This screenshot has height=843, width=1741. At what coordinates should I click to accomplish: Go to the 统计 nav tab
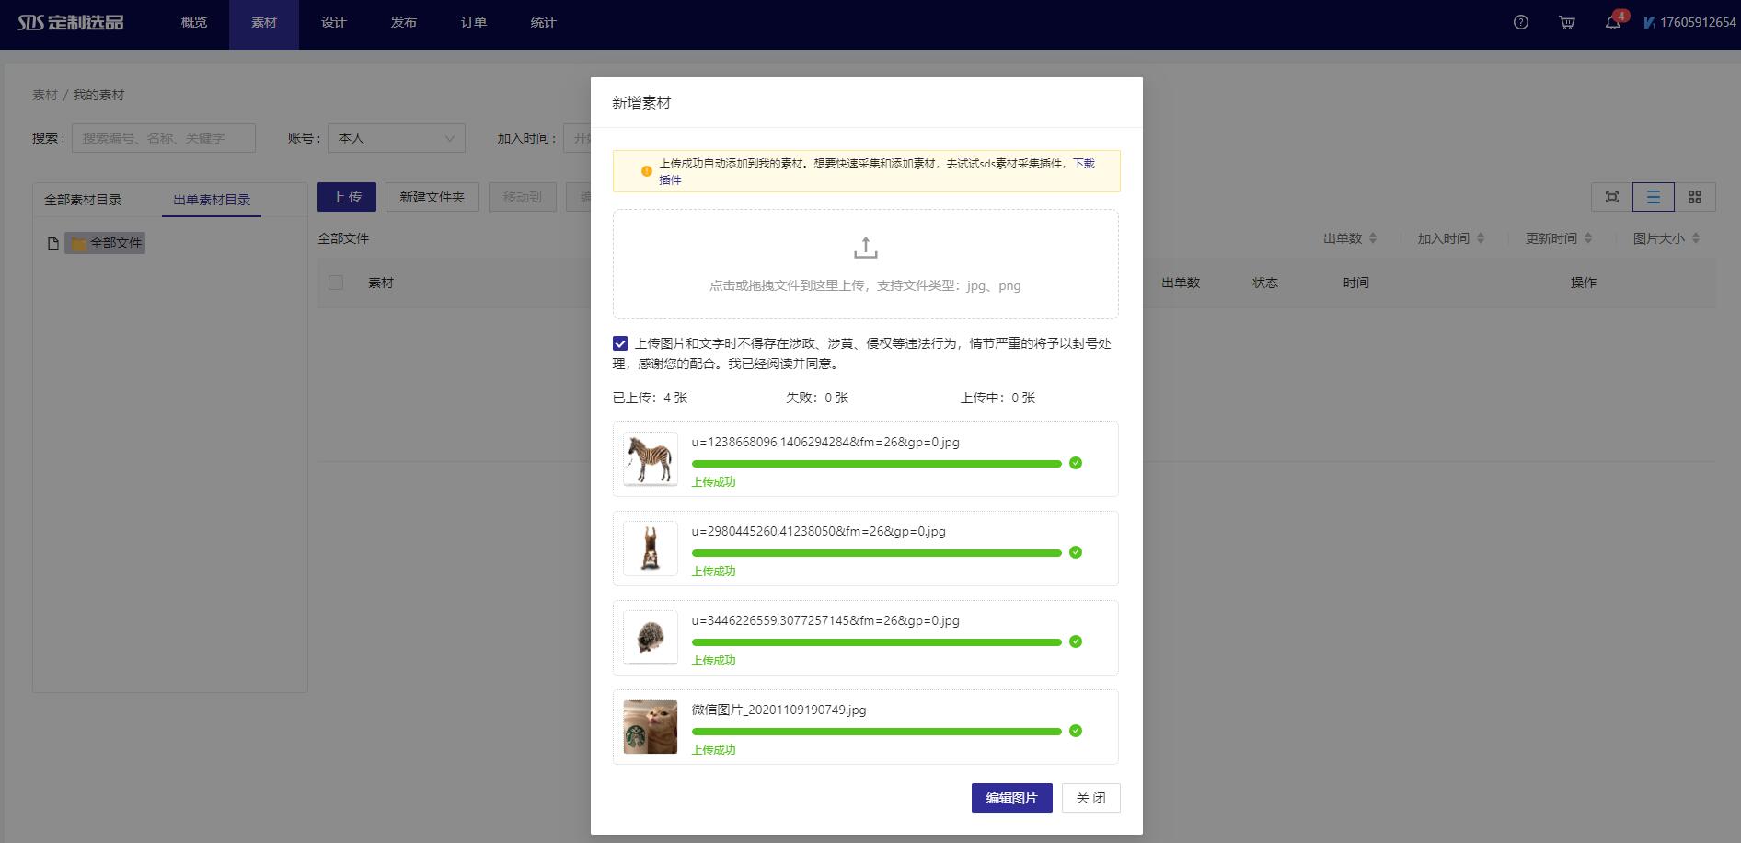(x=544, y=22)
